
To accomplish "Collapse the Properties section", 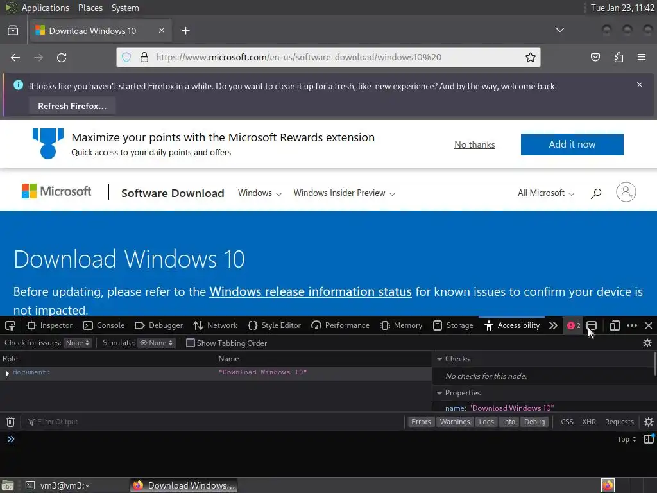I will pyautogui.click(x=439, y=393).
